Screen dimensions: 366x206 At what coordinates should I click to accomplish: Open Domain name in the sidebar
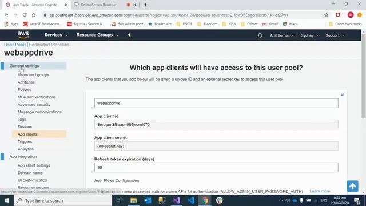30,173
